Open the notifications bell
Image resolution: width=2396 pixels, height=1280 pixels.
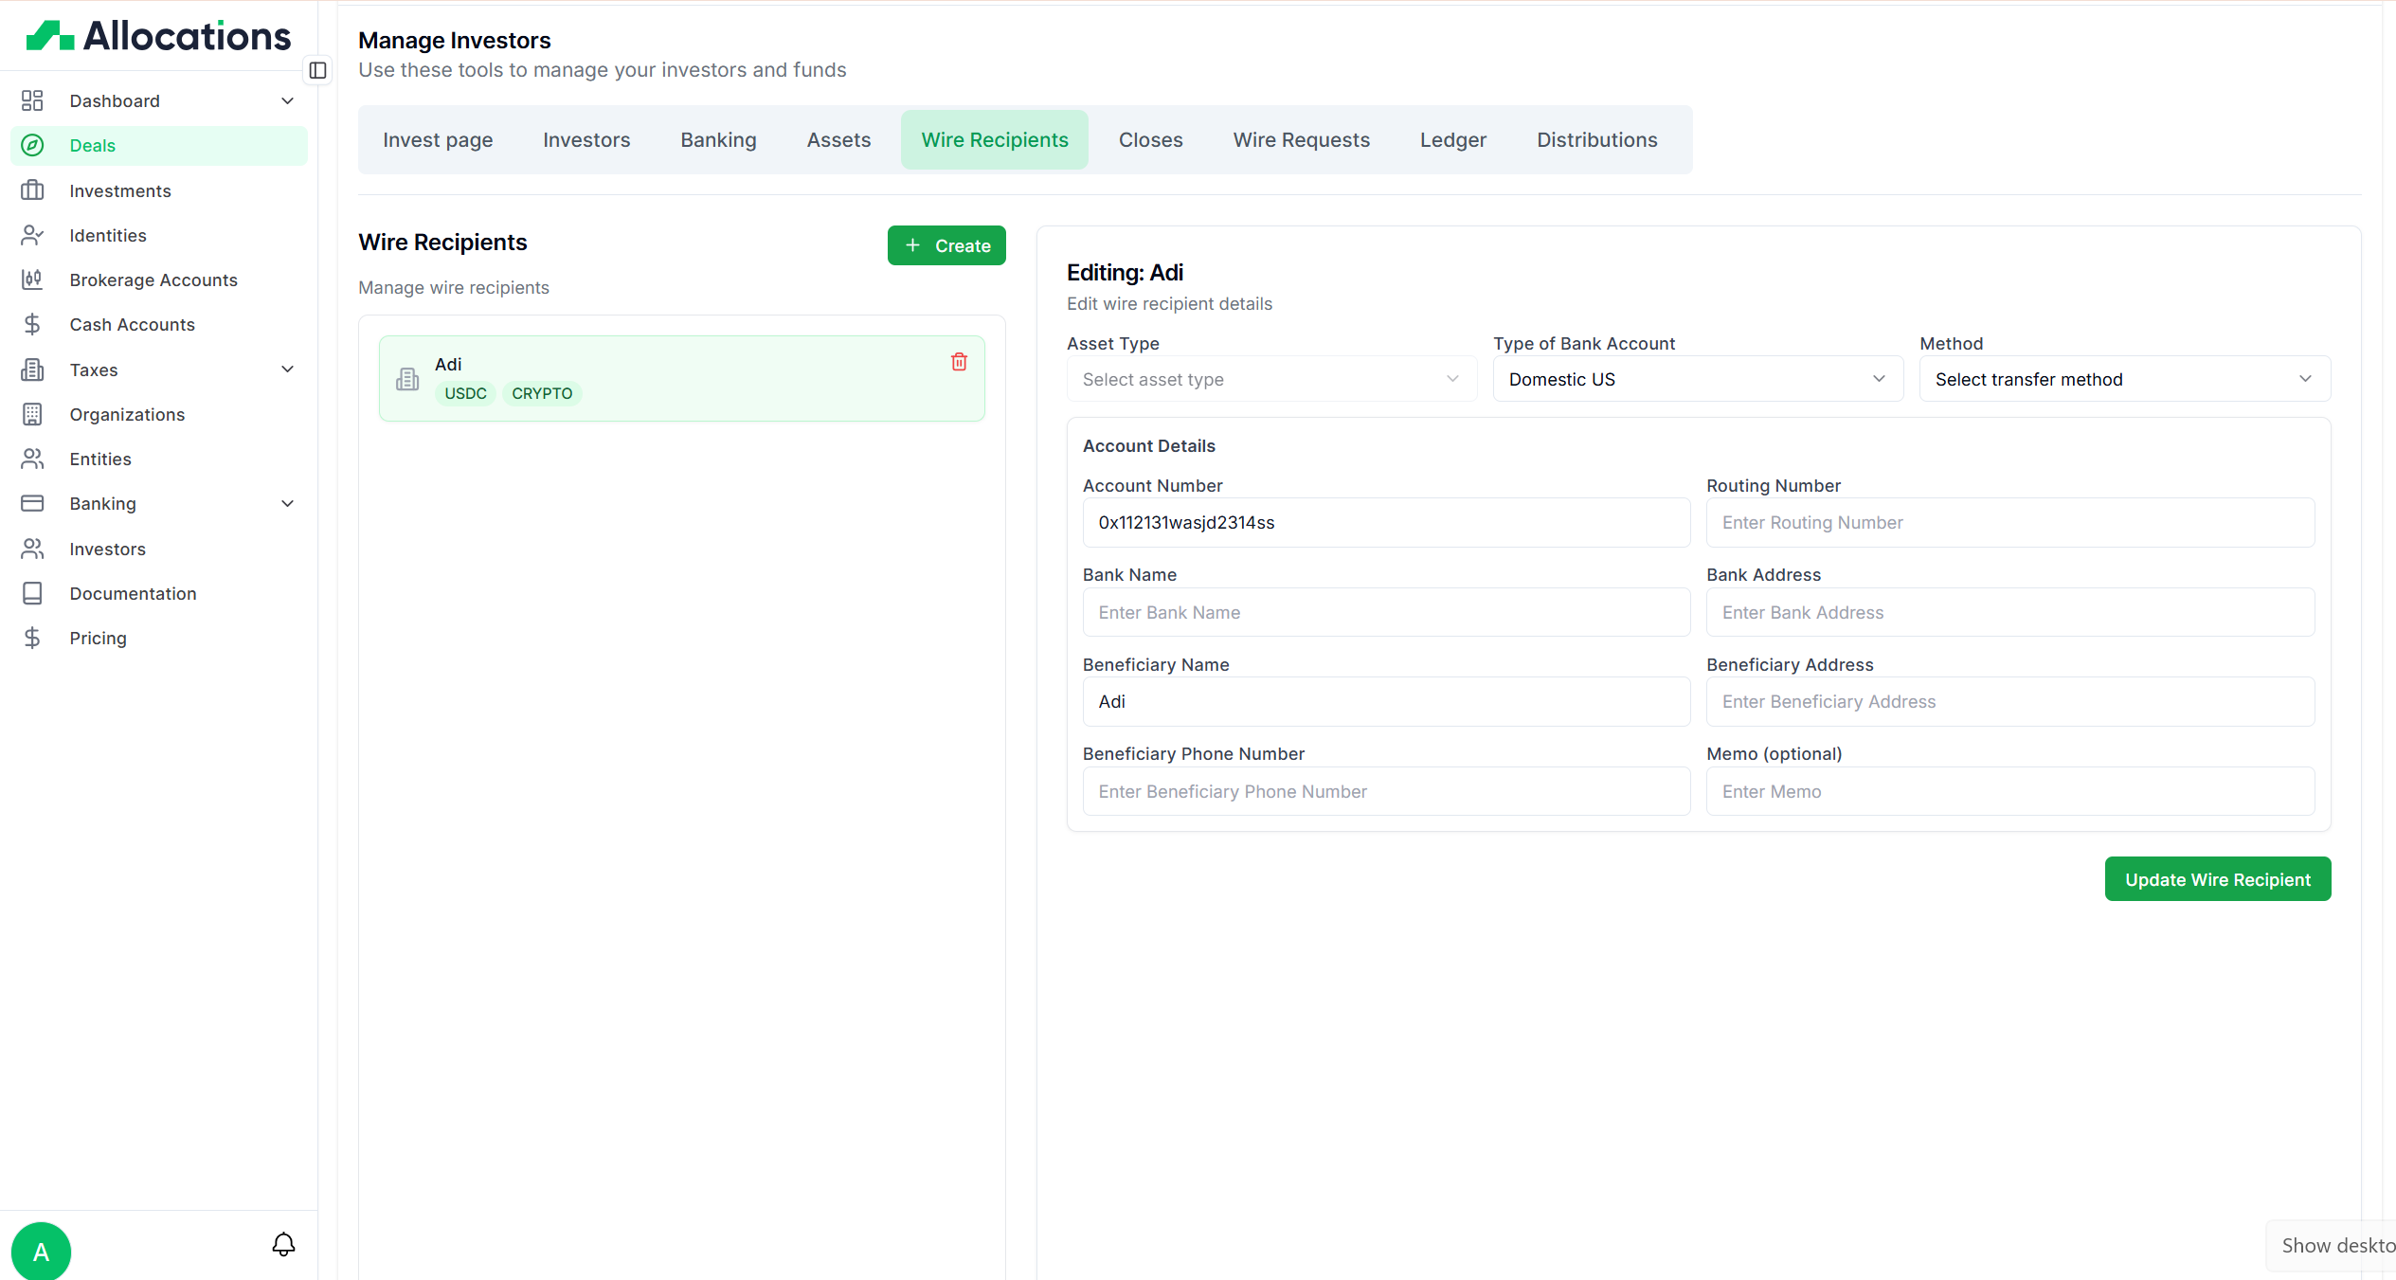[283, 1245]
